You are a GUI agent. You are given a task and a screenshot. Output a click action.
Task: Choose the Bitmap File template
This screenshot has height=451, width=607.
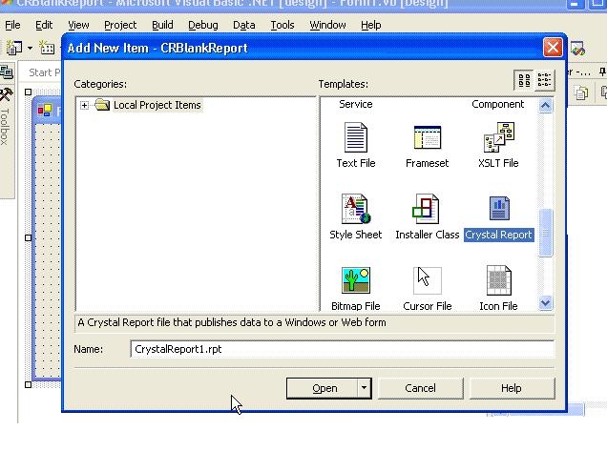355,281
